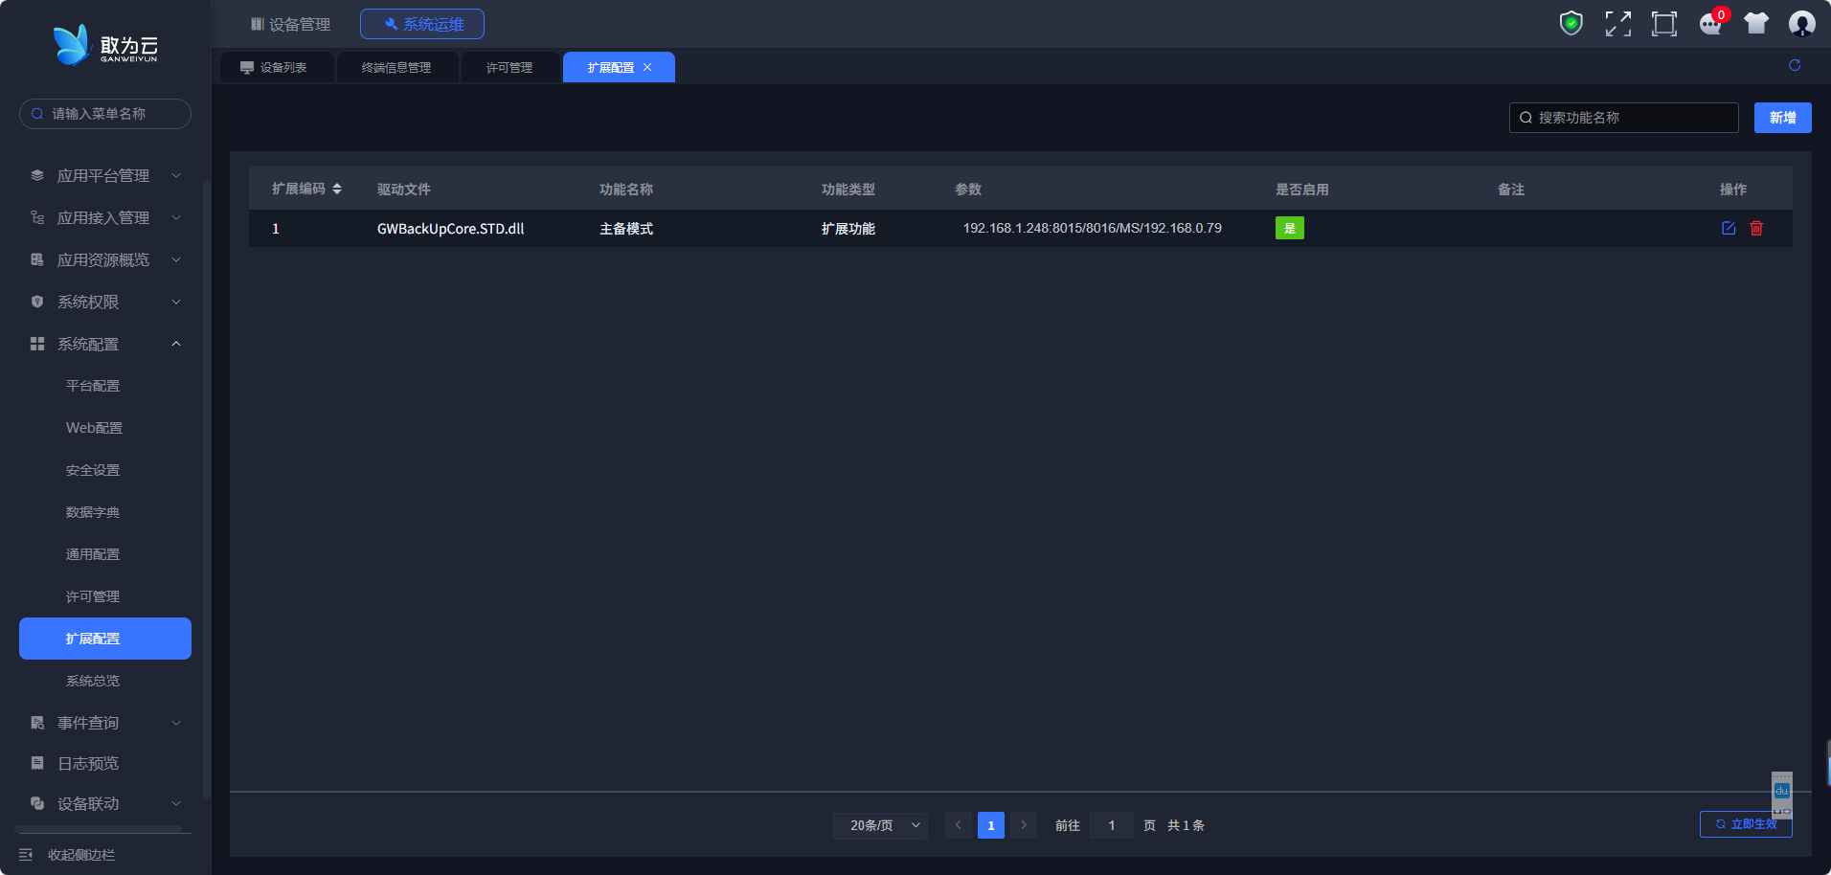Switch to the 许可管理 tab
The image size is (1831, 875).
[509, 67]
